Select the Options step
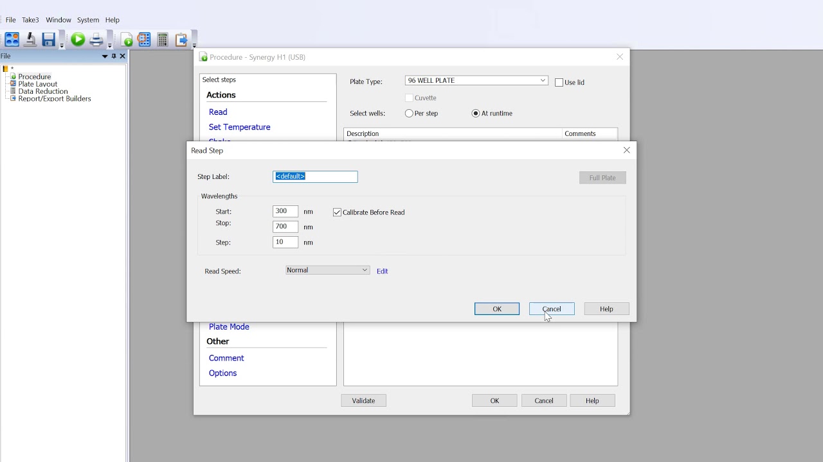 coord(222,373)
